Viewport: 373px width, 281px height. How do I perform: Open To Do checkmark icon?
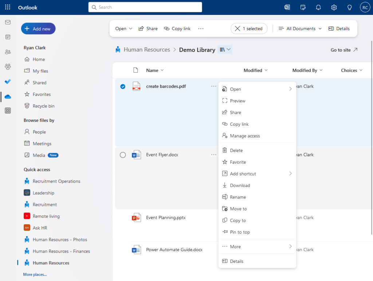(x=8, y=82)
